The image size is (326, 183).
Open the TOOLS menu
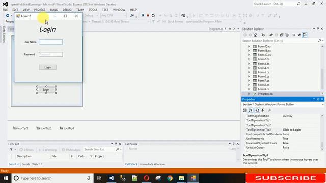click(93, 10)
